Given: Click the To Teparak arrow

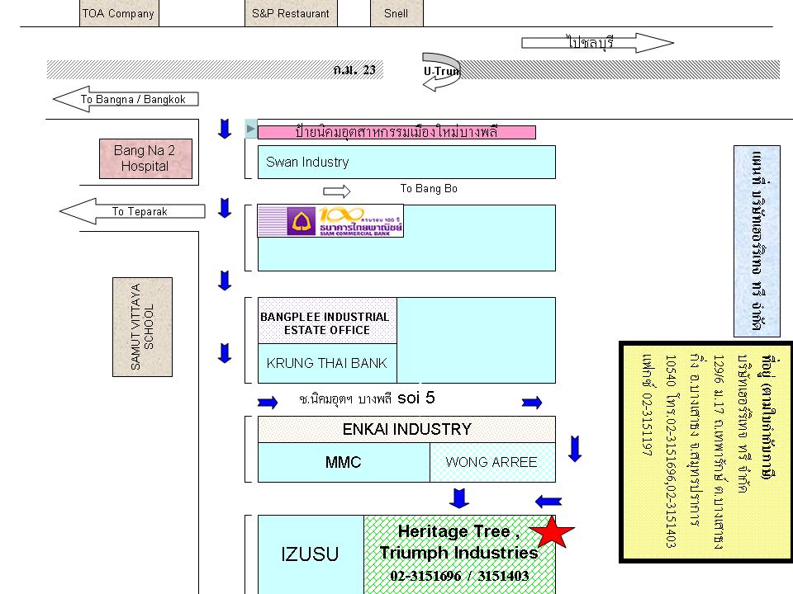Looking at the screenshot, I should (132, 211).
